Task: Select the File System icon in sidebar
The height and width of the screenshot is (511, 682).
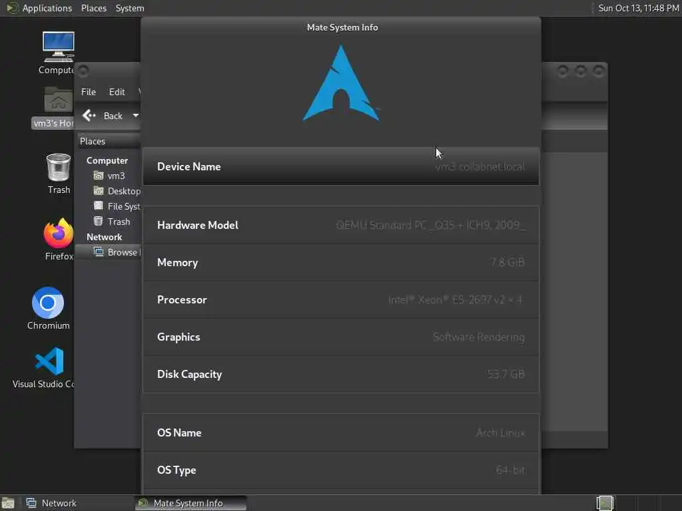Action: (x=99, y=206)
